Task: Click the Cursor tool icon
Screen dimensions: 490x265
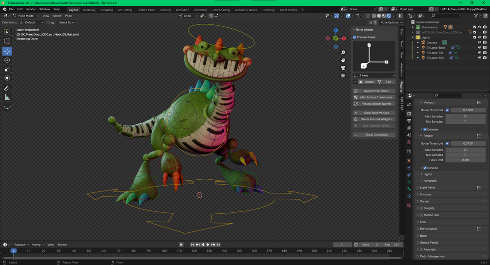Action: (7, 41)
